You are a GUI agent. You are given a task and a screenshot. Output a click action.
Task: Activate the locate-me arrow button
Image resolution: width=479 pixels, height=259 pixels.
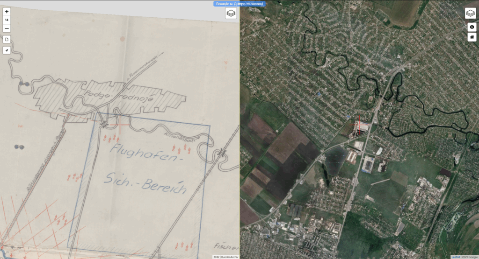7,50
